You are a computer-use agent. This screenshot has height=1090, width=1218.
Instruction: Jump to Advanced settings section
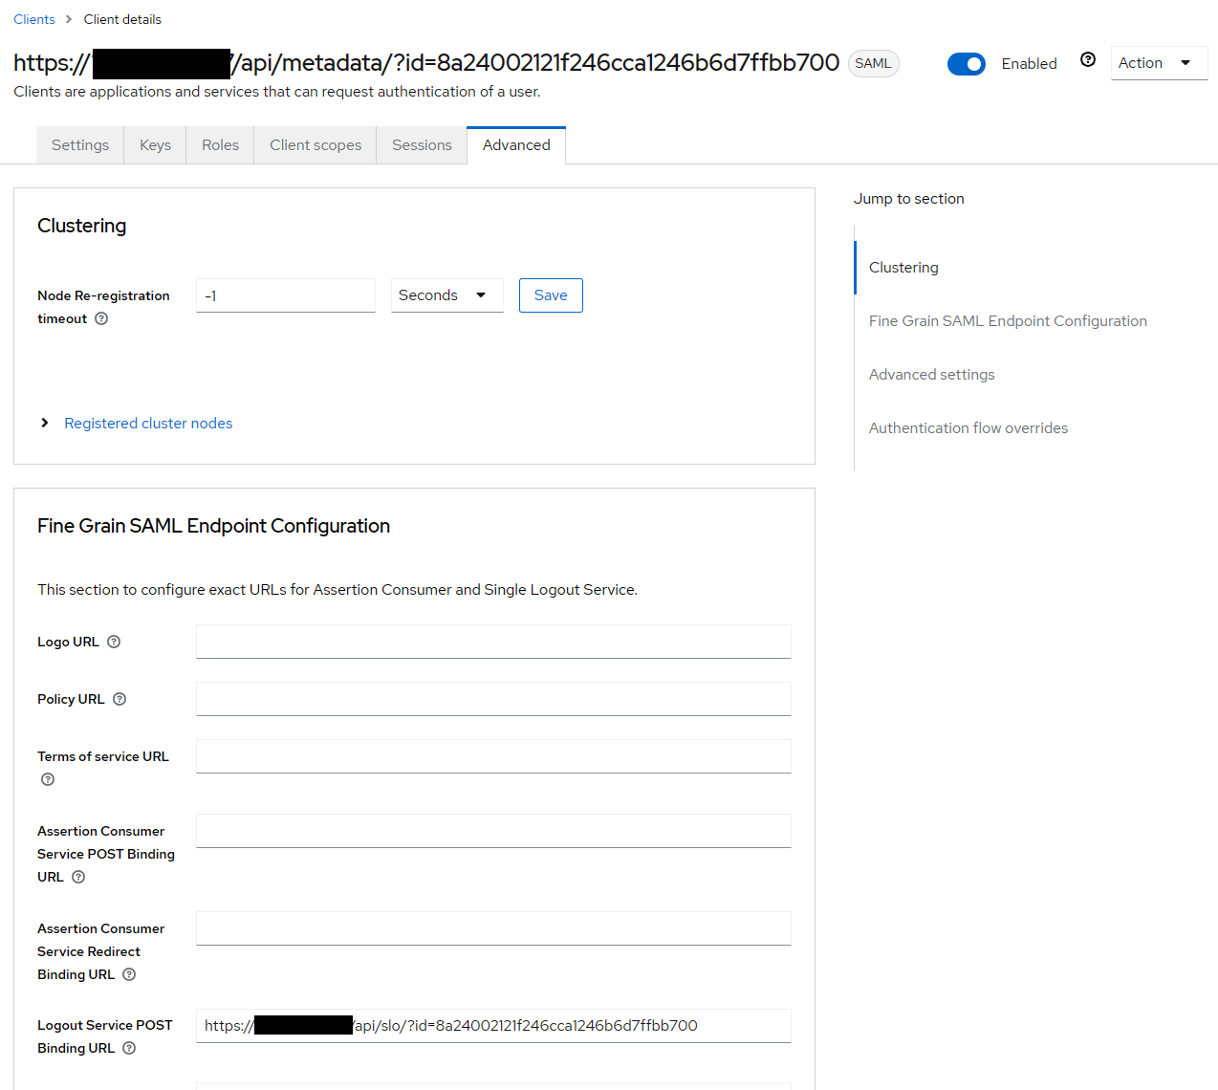(x=931, y=375)
